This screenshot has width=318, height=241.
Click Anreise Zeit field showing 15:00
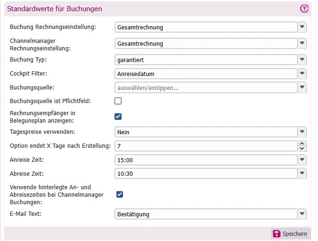[206, 160]
